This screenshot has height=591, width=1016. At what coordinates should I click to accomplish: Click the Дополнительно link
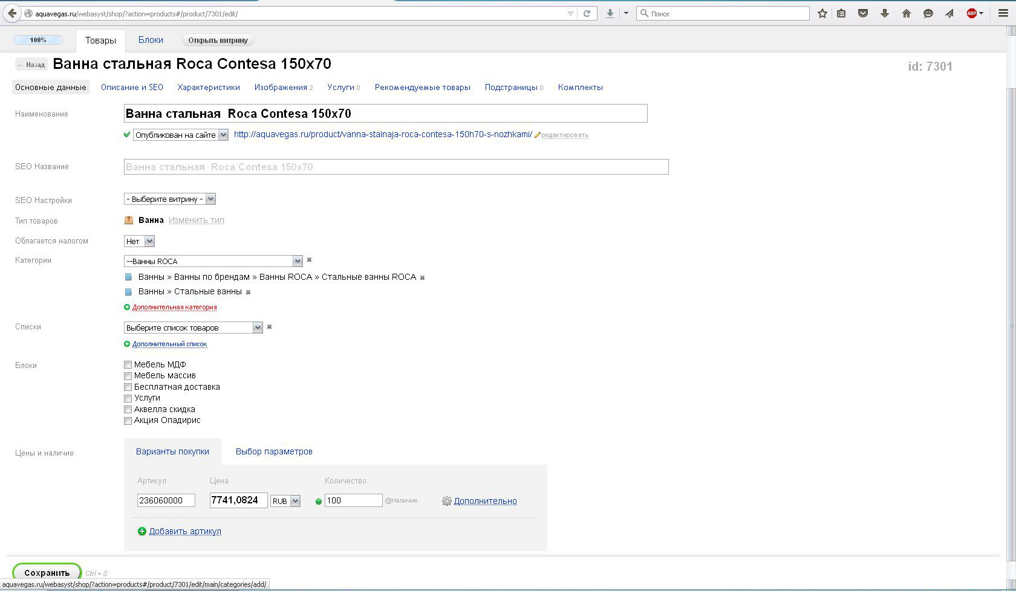486,501
